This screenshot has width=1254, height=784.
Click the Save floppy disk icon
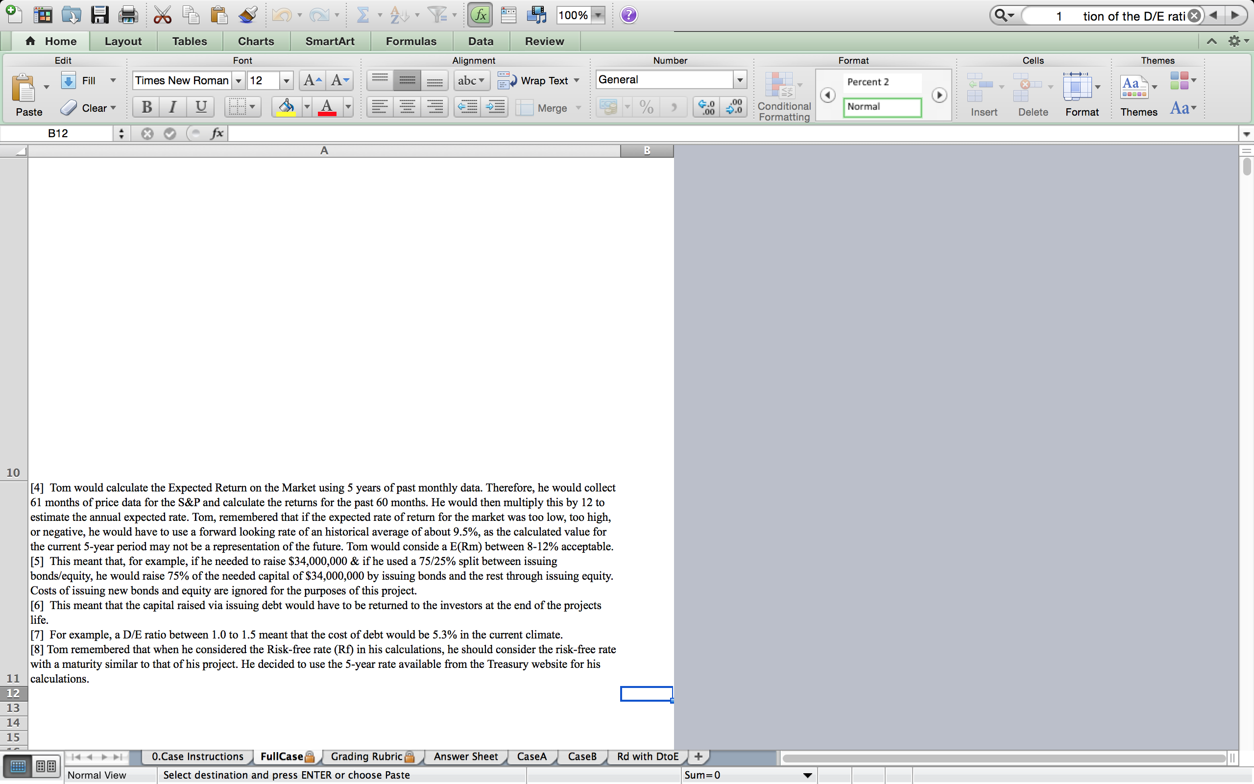pos(99,15)
